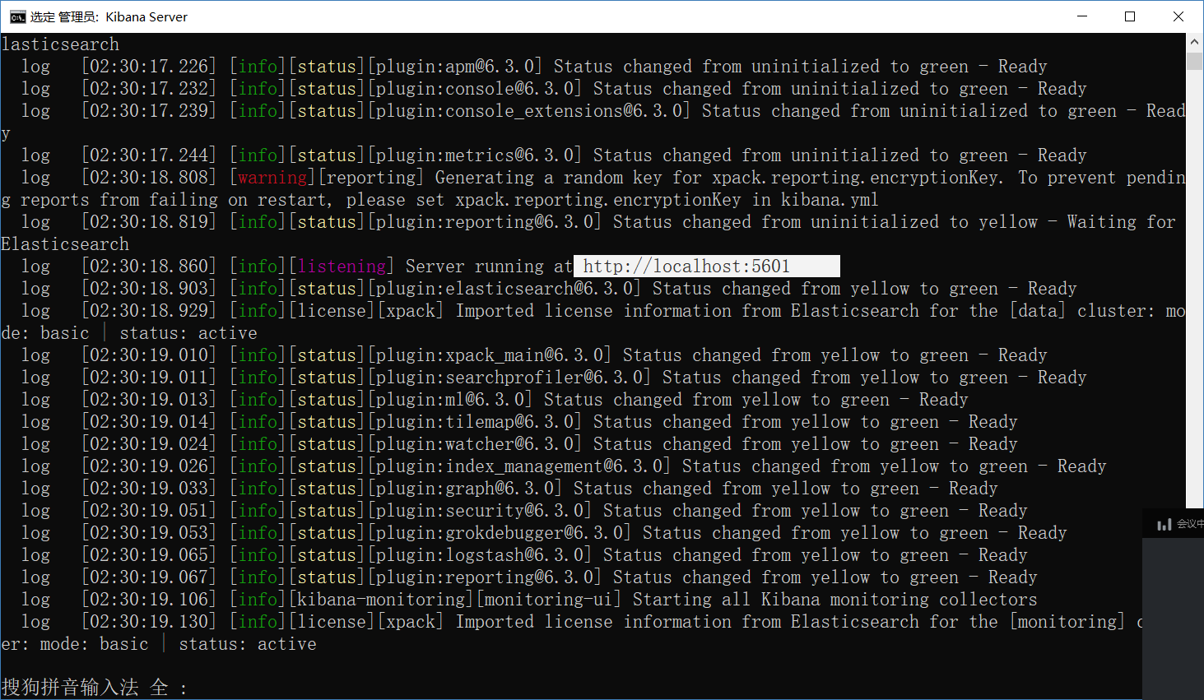The height and width of the screenshot is (700, 1204).
Task: Click timestamp '02:30:18.860' on listening line
Action: [x=149, y=267]
